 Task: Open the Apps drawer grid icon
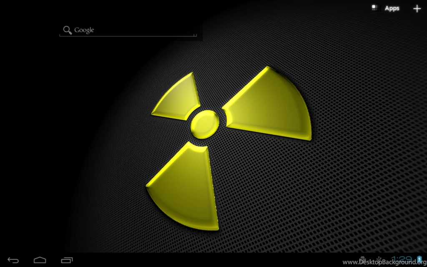374,8
